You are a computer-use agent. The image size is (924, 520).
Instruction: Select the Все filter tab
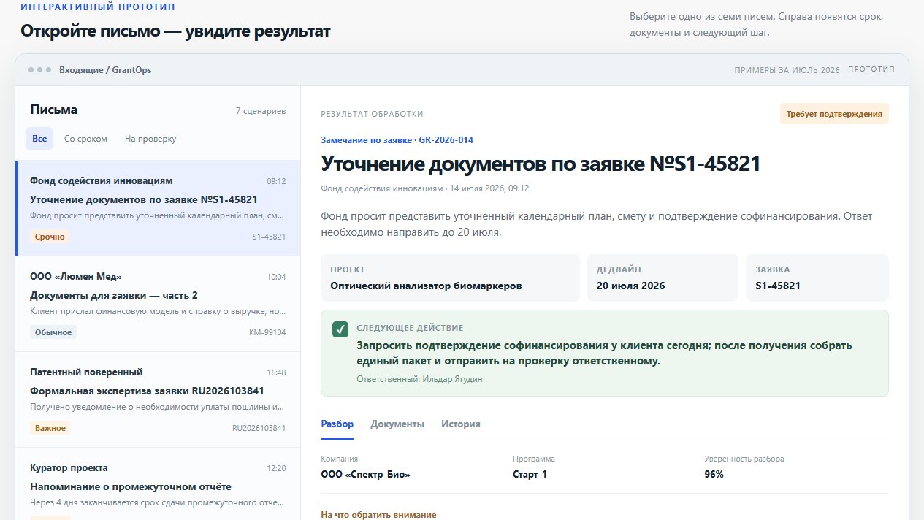(39, 139)
